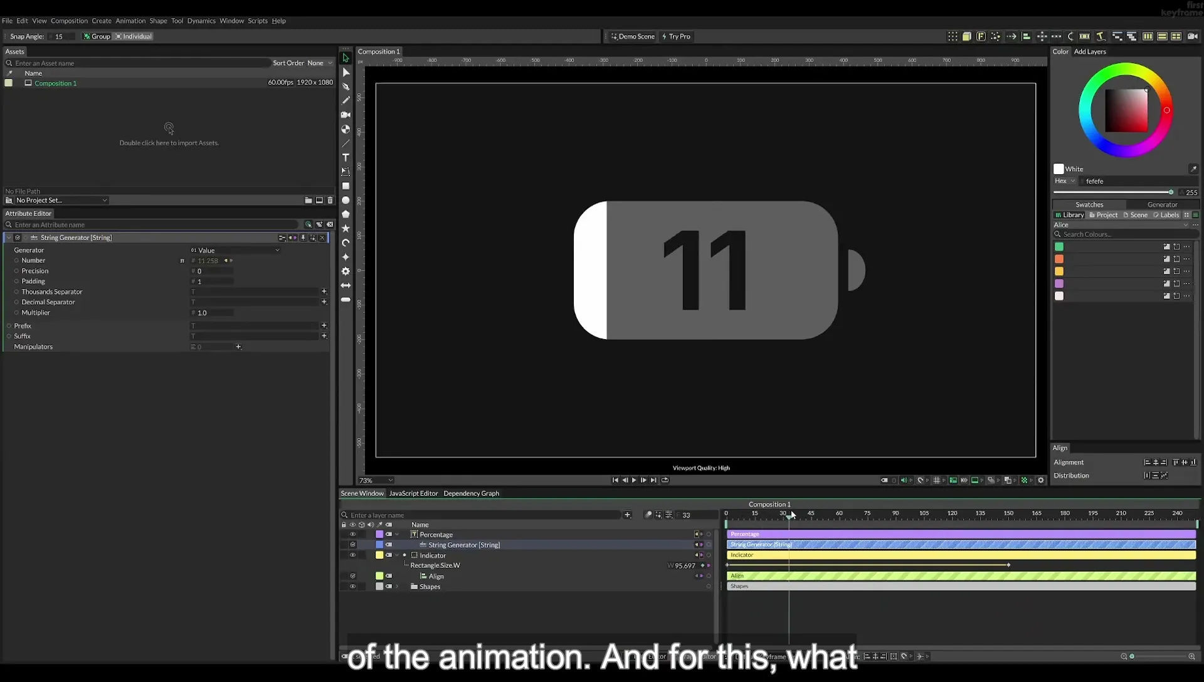Select the Cog shape tool

pos(346,271)
